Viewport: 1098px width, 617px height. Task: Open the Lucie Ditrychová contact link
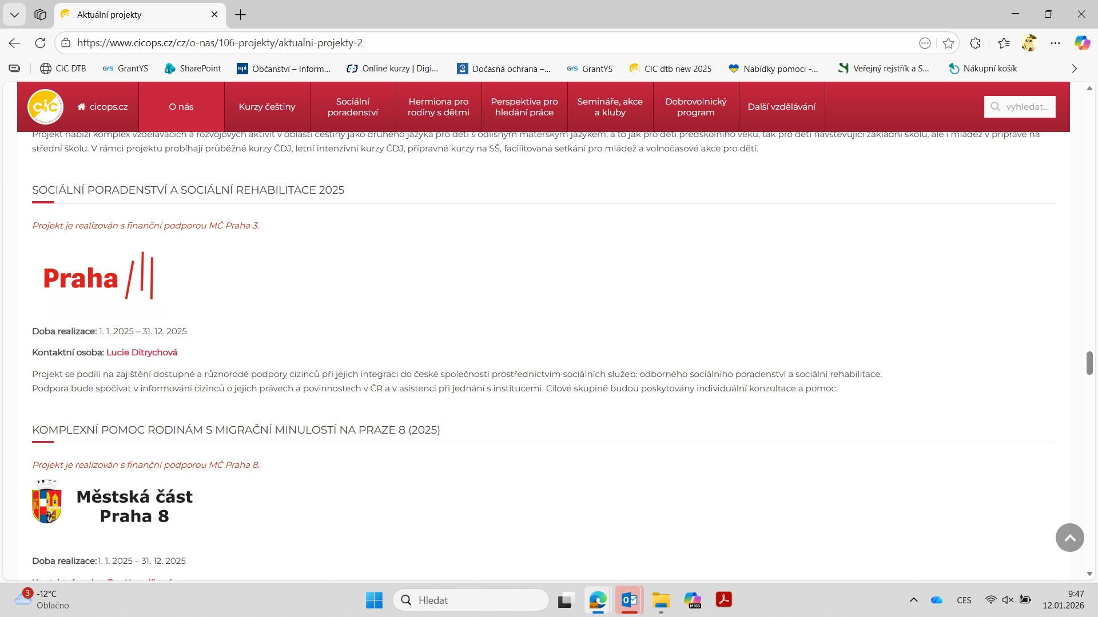142,352
